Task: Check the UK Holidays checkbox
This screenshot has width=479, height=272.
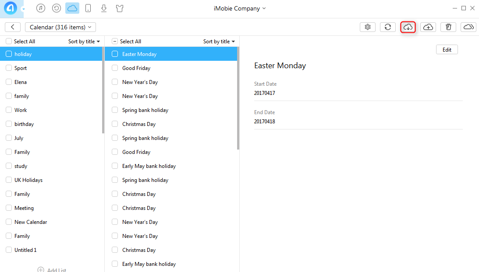Action: click(9, 180)
